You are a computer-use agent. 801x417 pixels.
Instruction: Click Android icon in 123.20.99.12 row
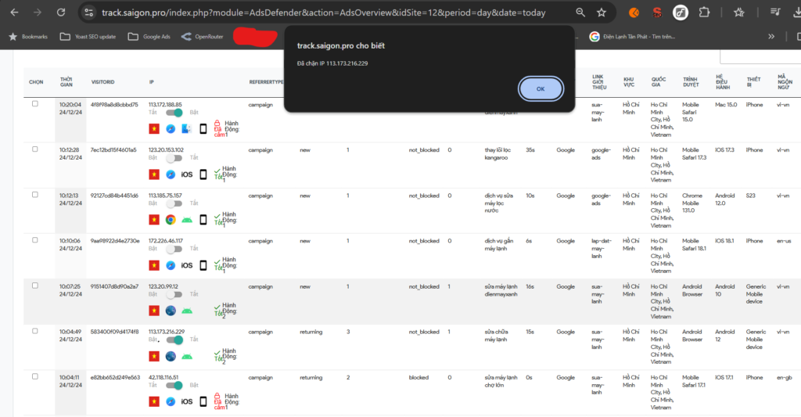[x=186, y=311]
